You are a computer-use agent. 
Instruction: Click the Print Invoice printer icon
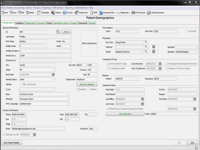(x=133, y=13)
